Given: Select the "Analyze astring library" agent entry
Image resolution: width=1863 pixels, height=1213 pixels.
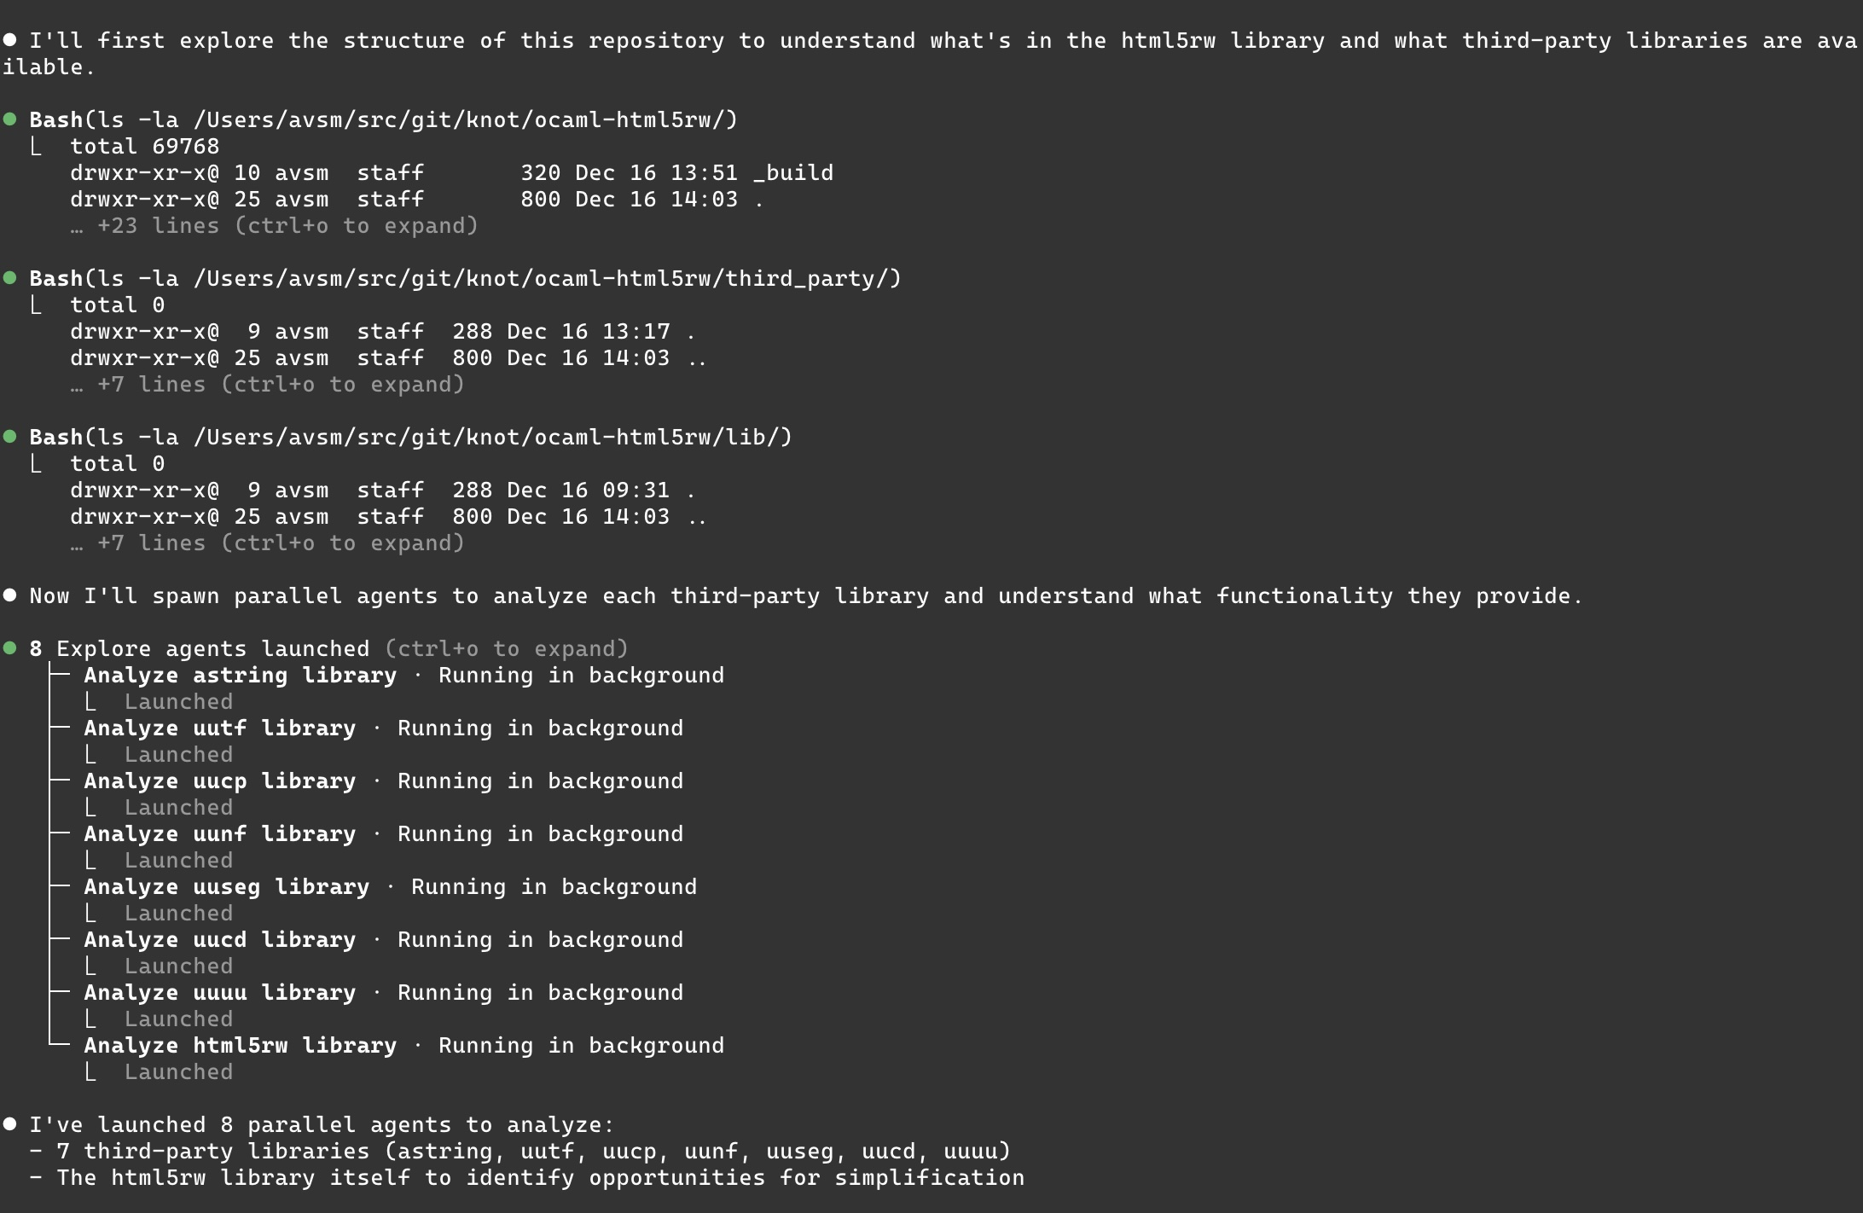Looking at the screenshot, I should pos(240,675).
